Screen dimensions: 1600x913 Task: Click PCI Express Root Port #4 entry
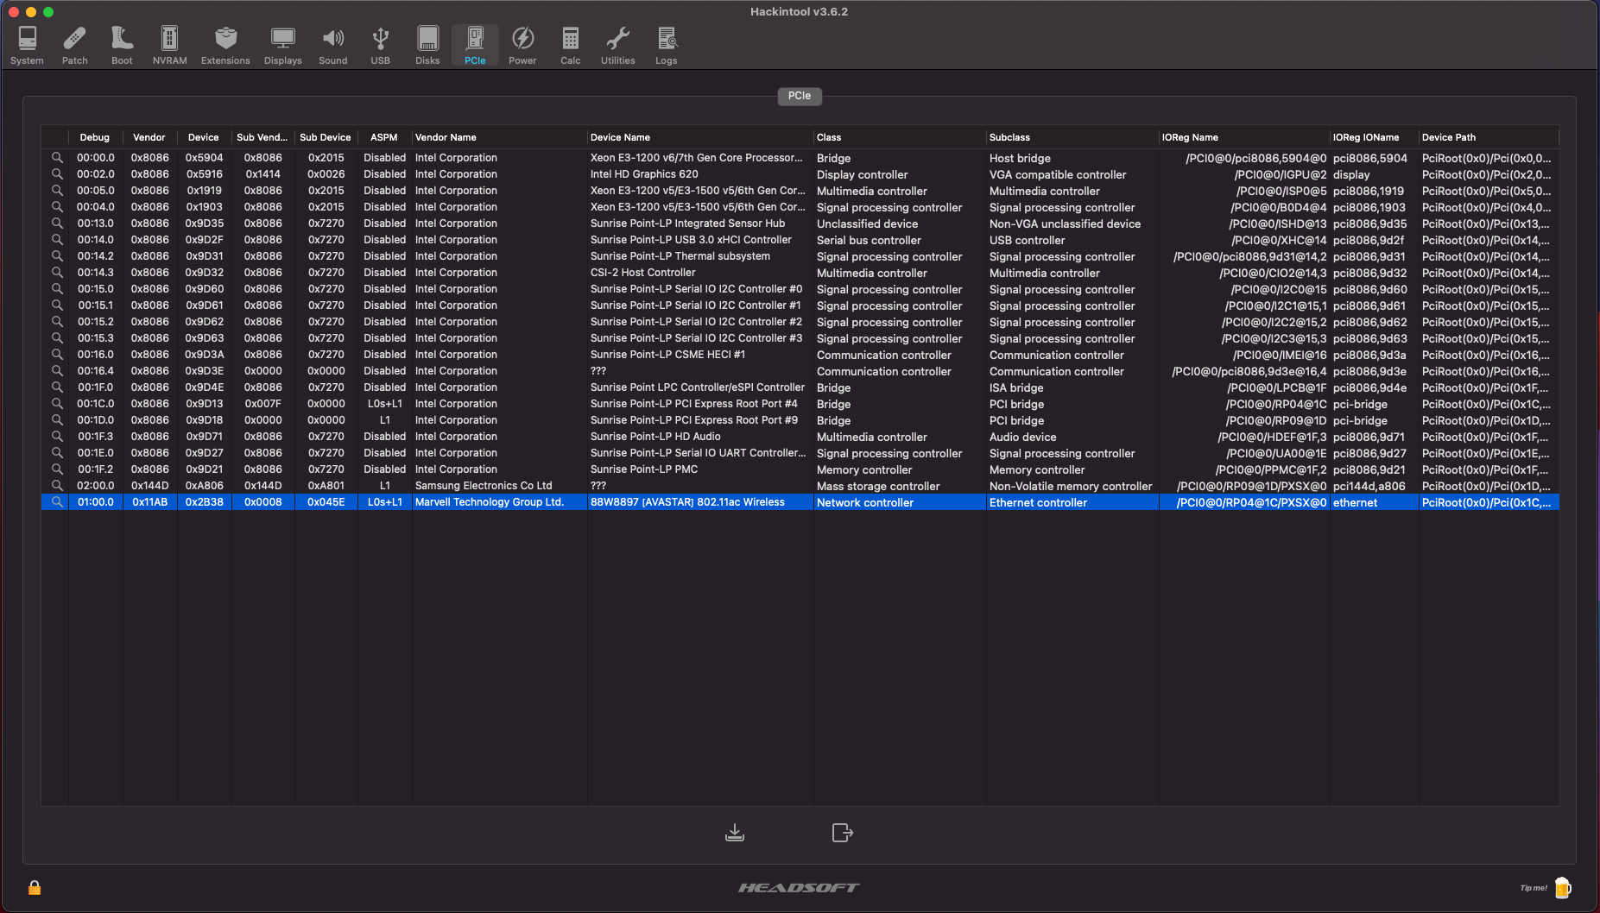[x=694, y=404]
